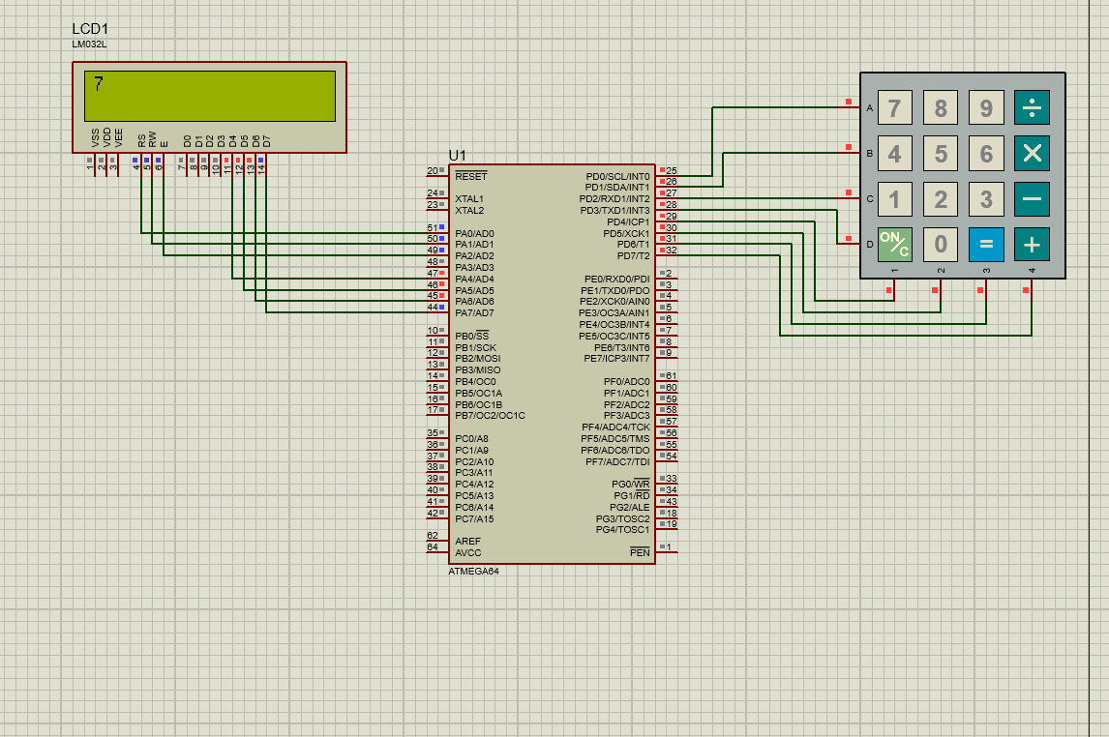Screen dimensions: 1109x737
Task: Click the LCD D7 pin label
Action: [266, 141]
